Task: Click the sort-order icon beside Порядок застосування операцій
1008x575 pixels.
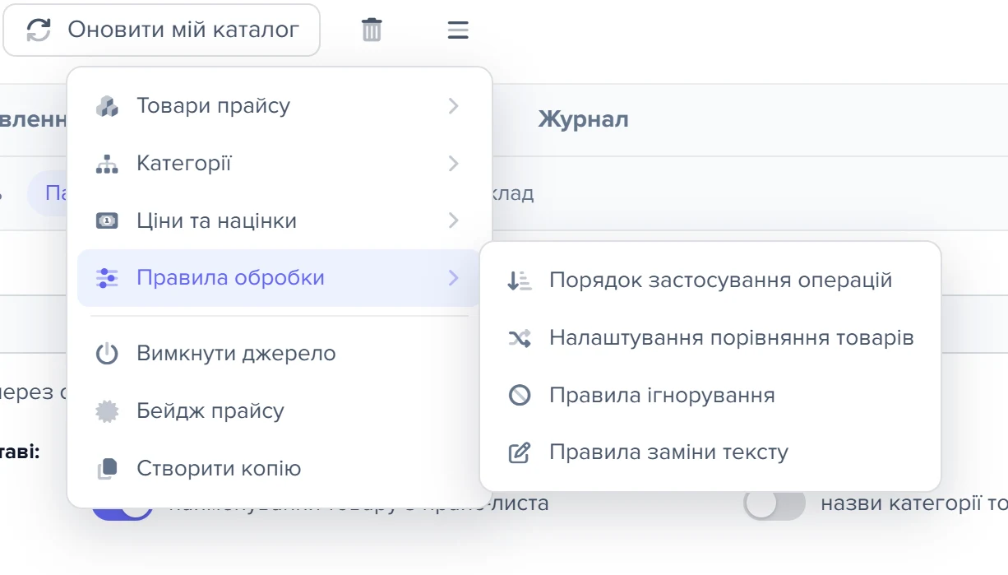Action: pyautogui.click(x=520, y=281)
